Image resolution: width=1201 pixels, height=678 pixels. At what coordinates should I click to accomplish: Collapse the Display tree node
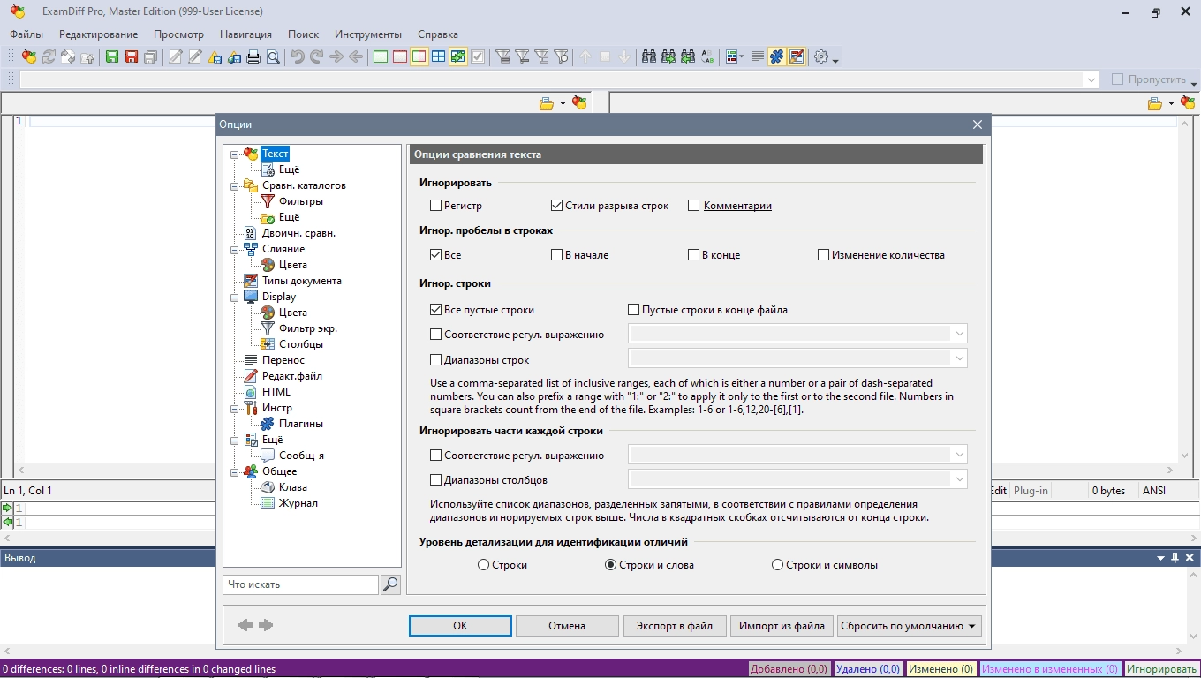[234, 297]
